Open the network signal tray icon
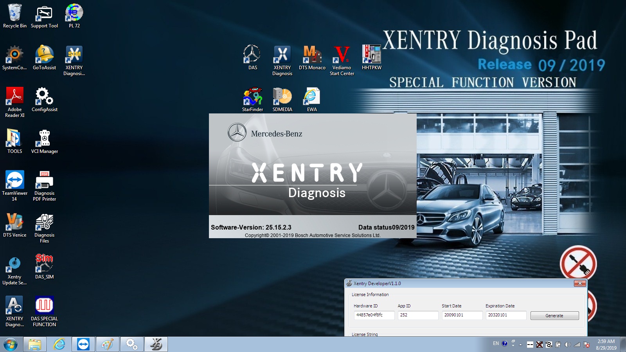The width and height of the screenshot is (626, 352). pos(577,345)
